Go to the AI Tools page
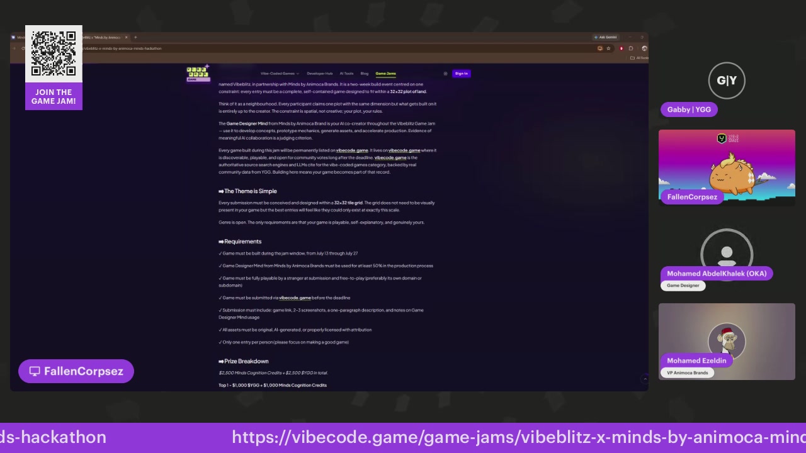806x453 pixels. 346,74
